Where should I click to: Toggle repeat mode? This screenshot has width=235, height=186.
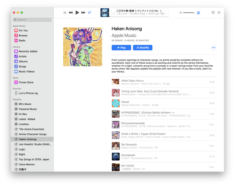pos(89,13)
